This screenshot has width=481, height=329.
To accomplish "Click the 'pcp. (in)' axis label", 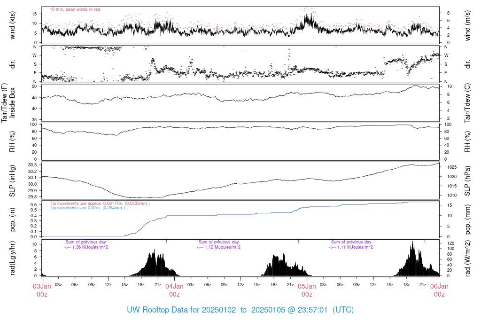I will [12, 219].
